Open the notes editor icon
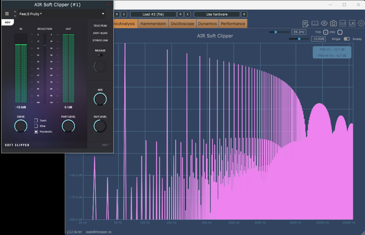Viewport: 365px width, 235px height. pos(305,24)
